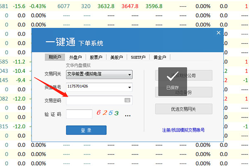Focus the 验证码 captcha input field
The height and width of the screenshot is (166, 249).
(x=79, y=114)
